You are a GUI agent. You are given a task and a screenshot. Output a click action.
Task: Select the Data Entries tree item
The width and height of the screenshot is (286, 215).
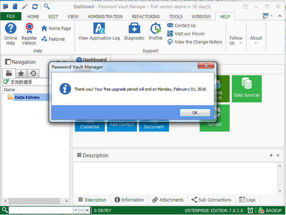pyautogui.click(x=27, y=97)
